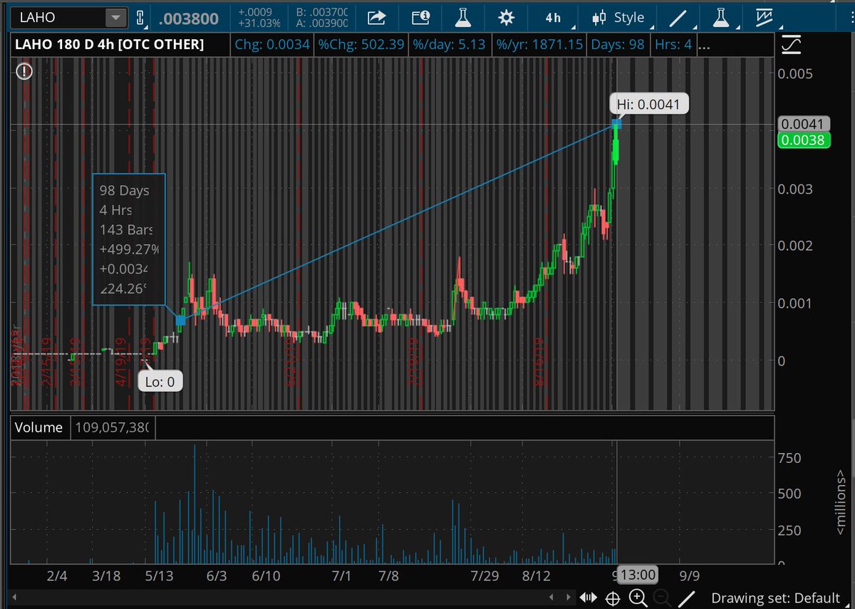Click the expand/compress time axis icon
The height and width of the screenshot is (609, 855).
588,598
